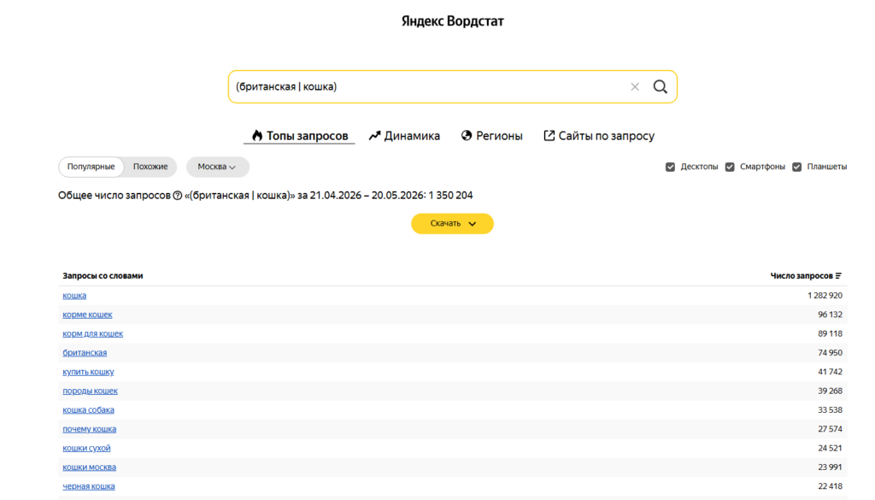Image resolution: width=875 pixels, height=500 pixels.
Task: Select the value 96 132
Action: [830, 315]
